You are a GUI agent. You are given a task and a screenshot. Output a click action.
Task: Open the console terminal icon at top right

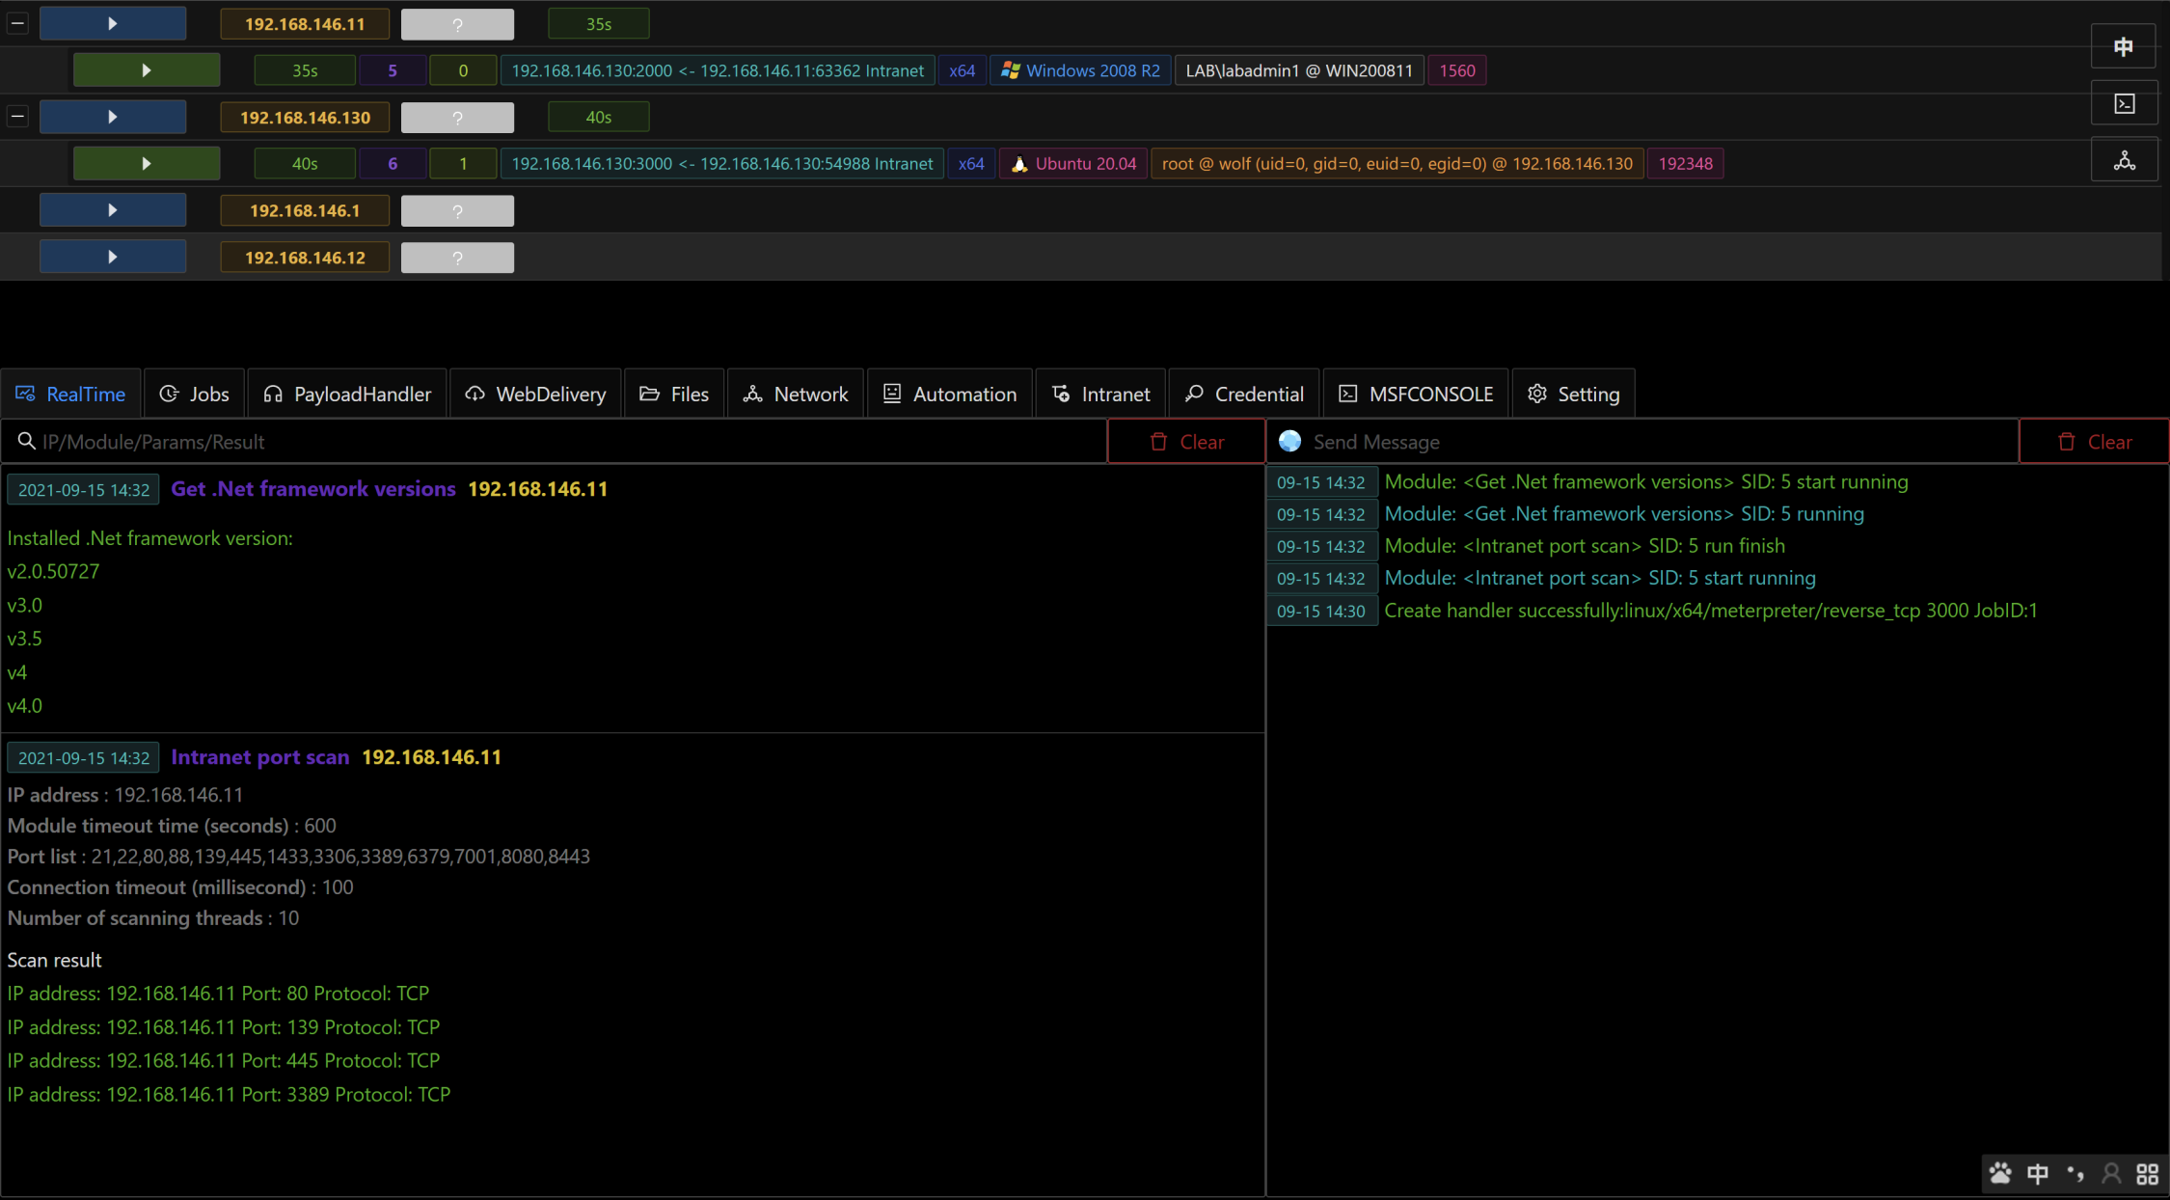click(2123, 104)
